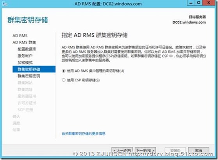Open the AD RMS 群集 step in sidebar

point(24,42)
